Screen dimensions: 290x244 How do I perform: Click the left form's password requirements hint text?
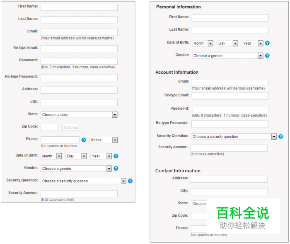tap(78, 67)
